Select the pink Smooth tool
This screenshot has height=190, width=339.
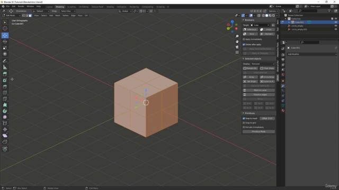(x=5, y=117)
